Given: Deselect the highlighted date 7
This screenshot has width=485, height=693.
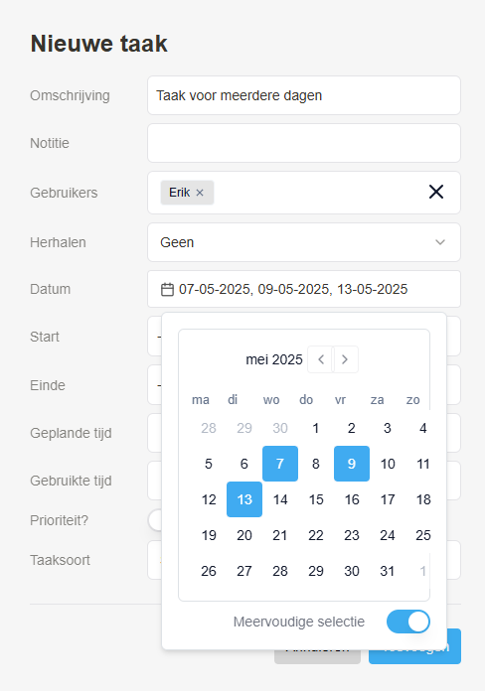Looking at the screenshot, I should pyautogui.click(x=280, y=464).
